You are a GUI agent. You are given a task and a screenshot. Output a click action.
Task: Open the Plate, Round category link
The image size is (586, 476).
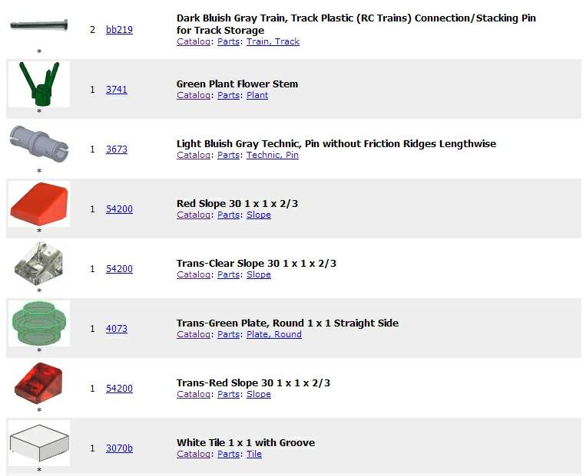coord(273,334)
